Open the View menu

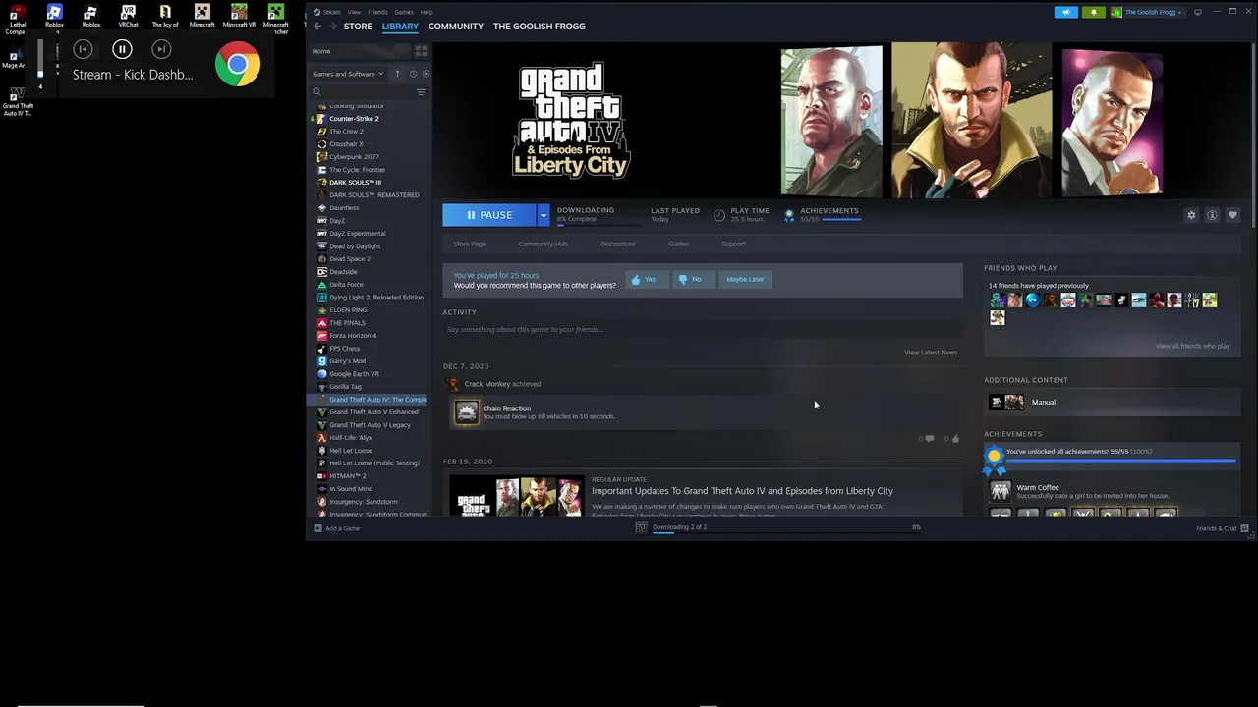point(354,12)
